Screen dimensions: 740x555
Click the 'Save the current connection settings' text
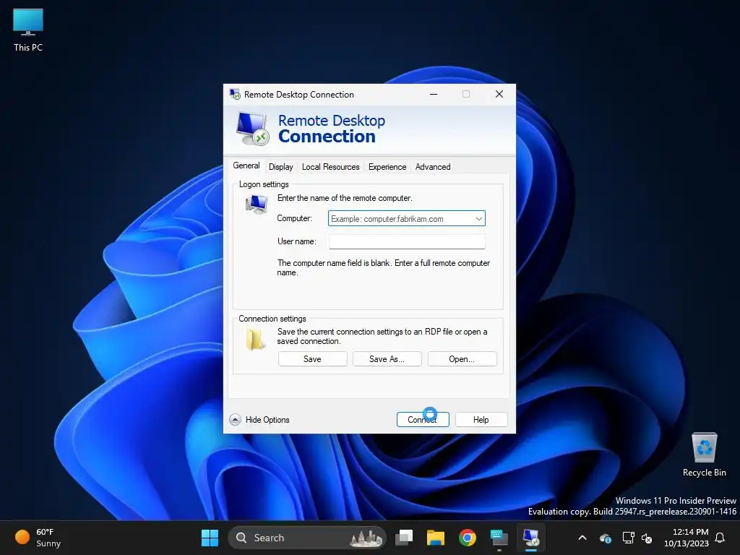coord(382,337)
